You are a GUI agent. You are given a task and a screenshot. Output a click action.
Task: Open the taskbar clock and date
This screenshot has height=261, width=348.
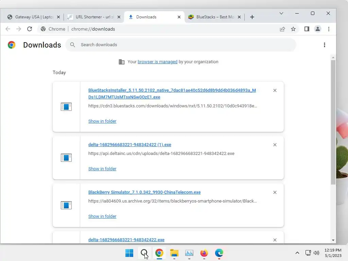pos(333,253)
